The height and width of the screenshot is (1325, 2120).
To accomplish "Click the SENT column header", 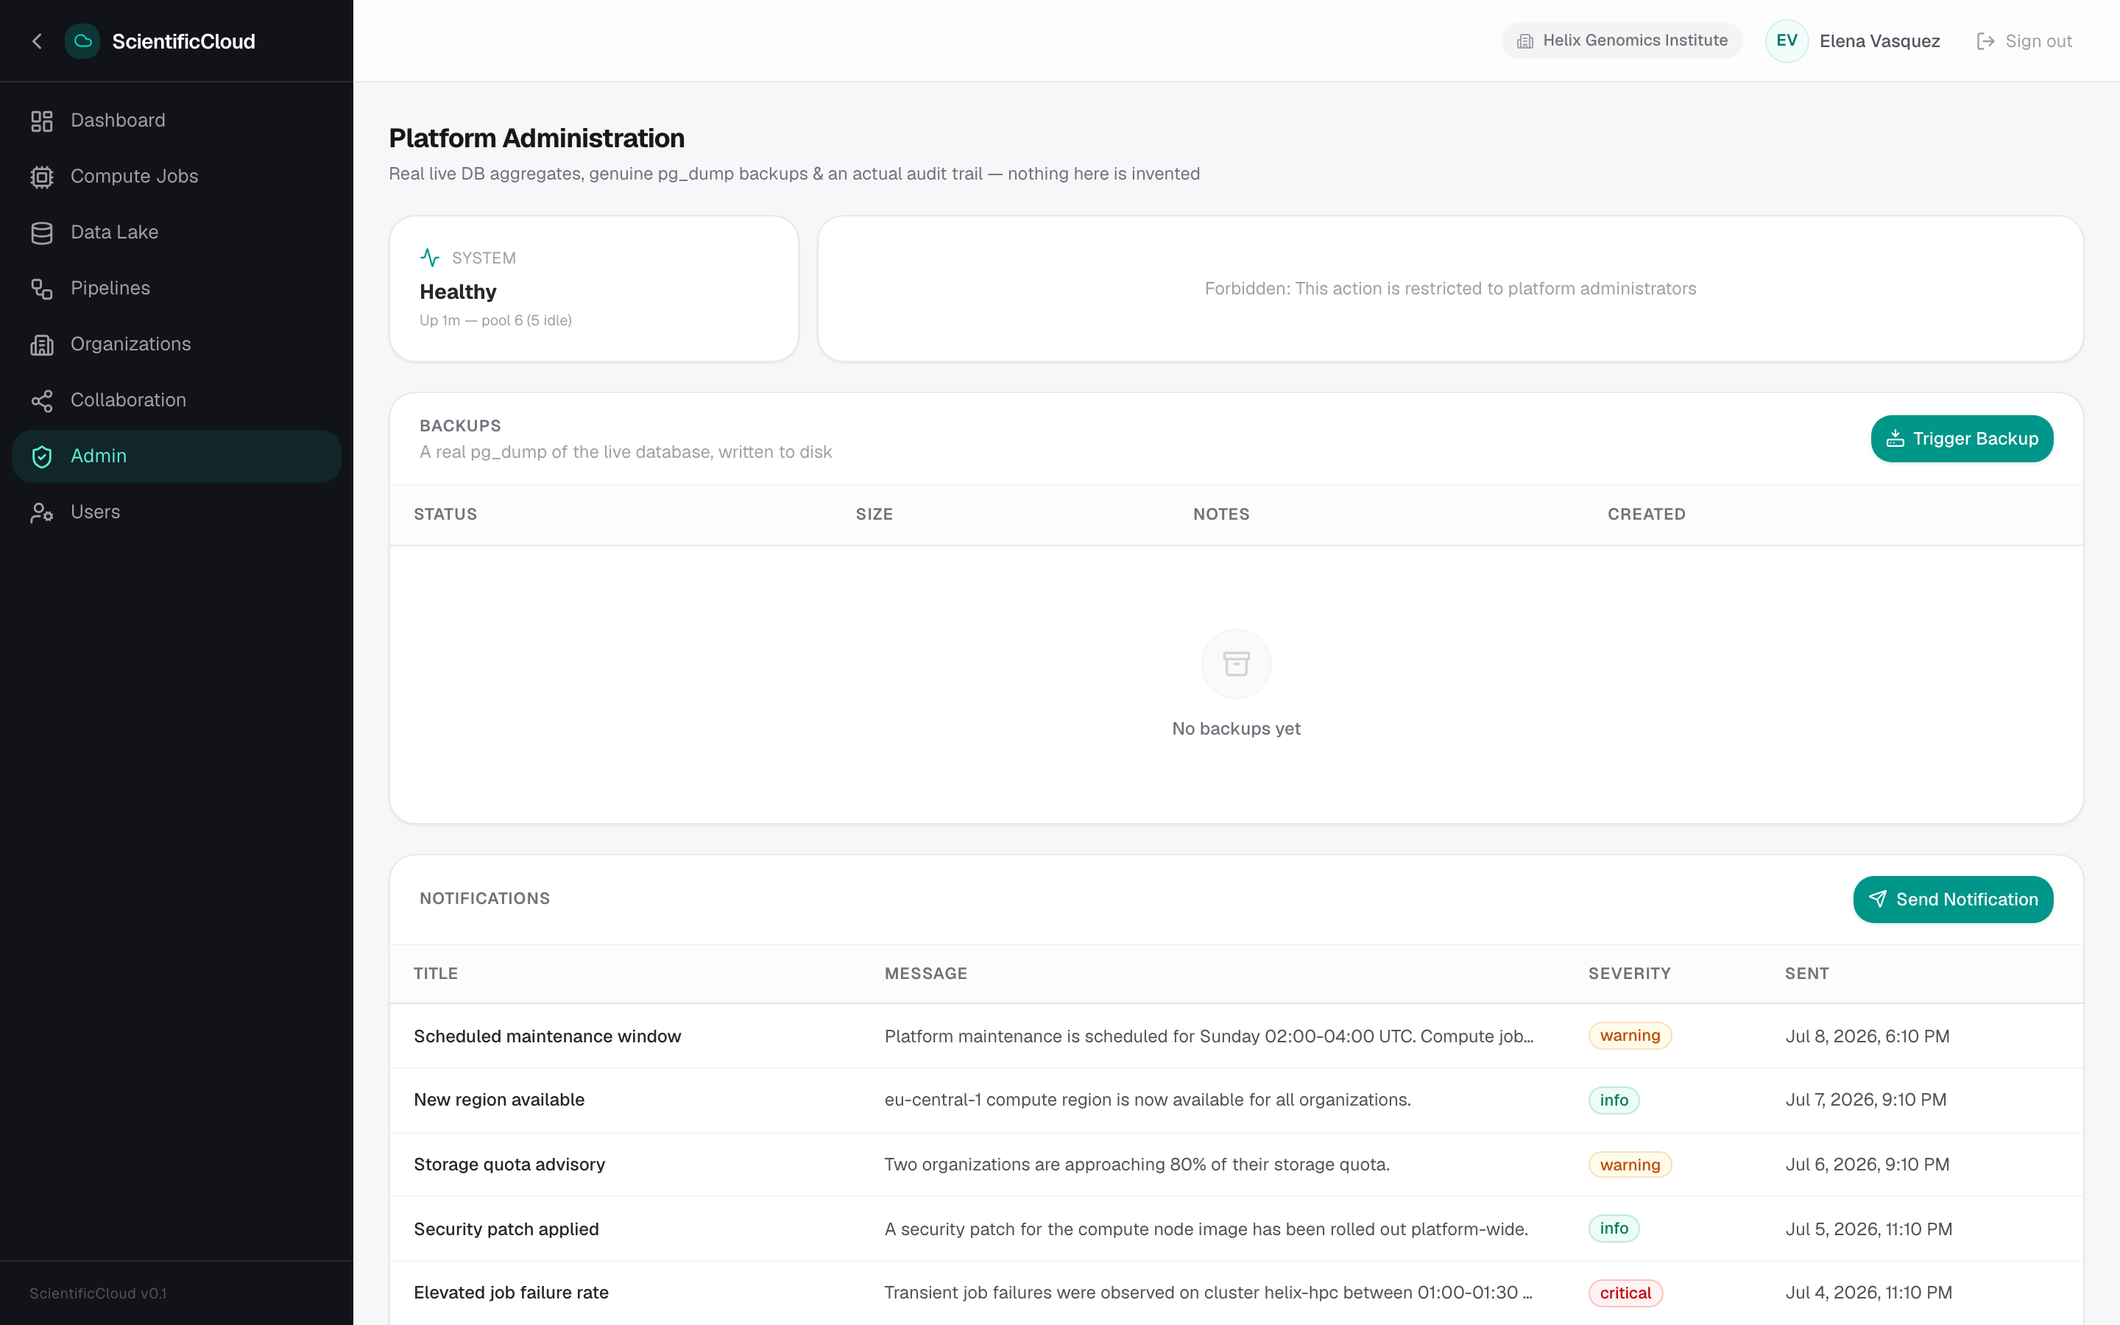I will pos(1806,974).
